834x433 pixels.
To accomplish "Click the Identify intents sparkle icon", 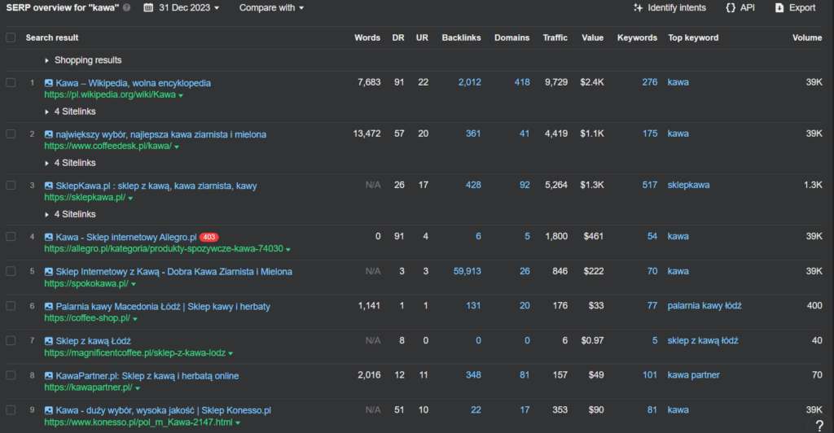I will [639, 8].
